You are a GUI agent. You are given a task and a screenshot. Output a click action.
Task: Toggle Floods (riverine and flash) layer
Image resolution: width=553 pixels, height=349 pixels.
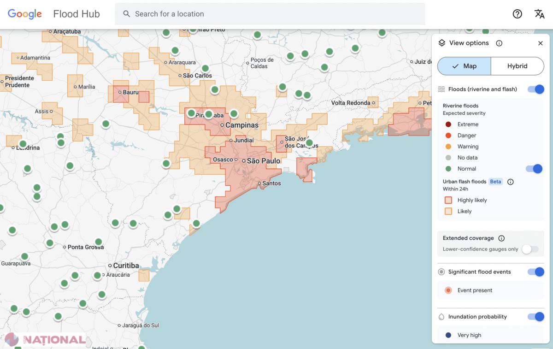click(536, 89)
